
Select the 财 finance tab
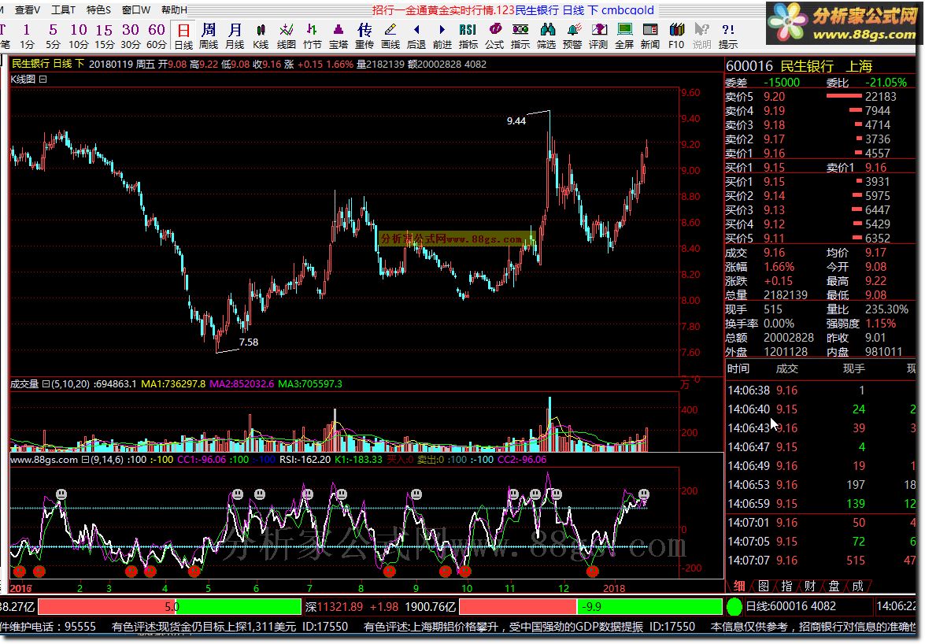click(x=810, y=586)
